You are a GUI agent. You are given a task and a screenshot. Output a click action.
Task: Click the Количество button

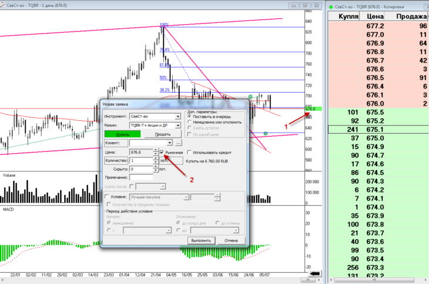[116, 160]
